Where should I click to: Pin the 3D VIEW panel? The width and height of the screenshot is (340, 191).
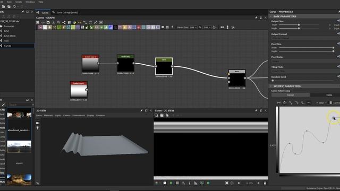click(x=142, y=110)
